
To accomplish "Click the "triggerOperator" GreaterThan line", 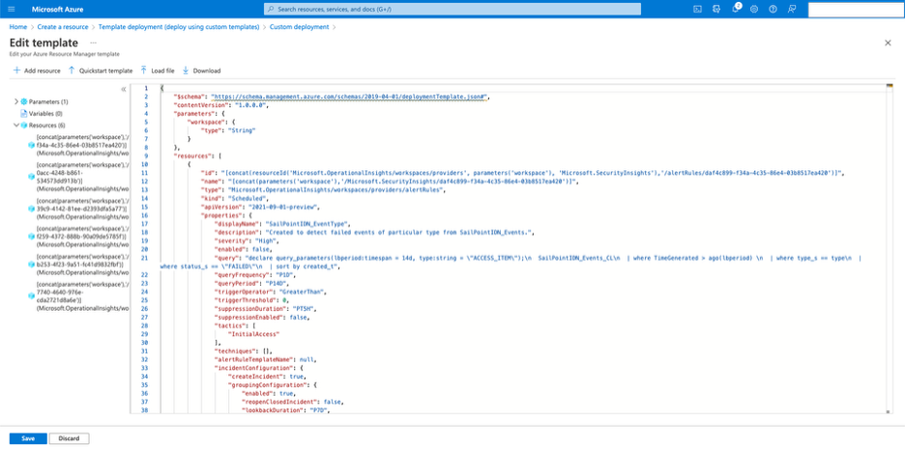I will point(271,292).
